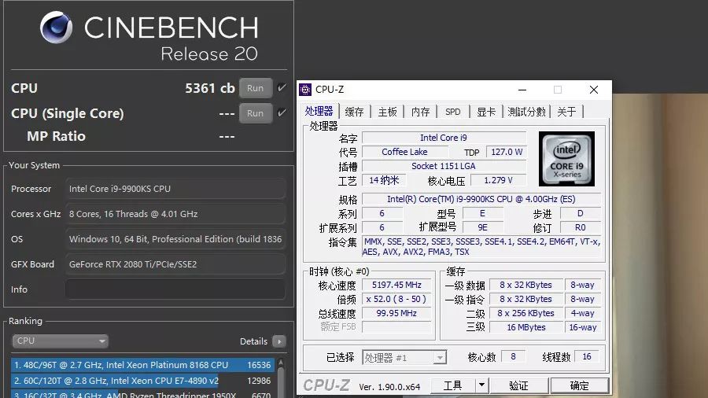
Task: Click the CPU-Z title bar app icon
Action: tap(305, 90)
